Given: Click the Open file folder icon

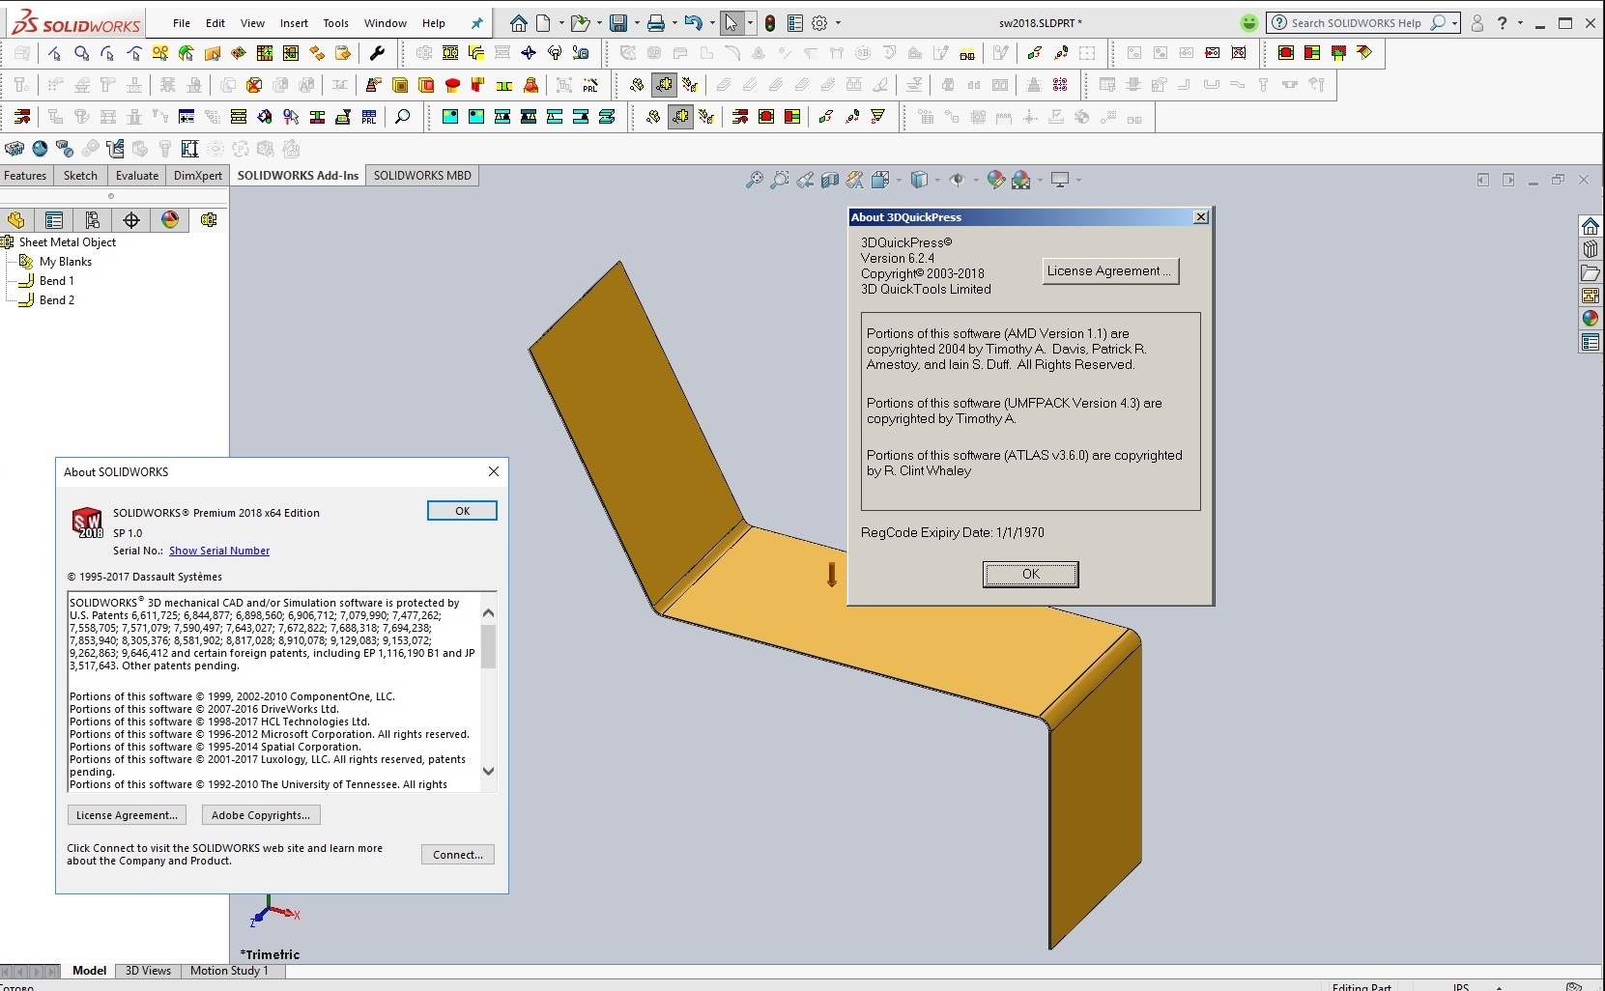Looking at the screenshot, I should 580,23.
